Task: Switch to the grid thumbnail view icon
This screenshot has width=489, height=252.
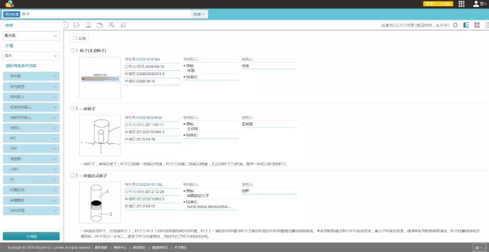Action: 477,25
